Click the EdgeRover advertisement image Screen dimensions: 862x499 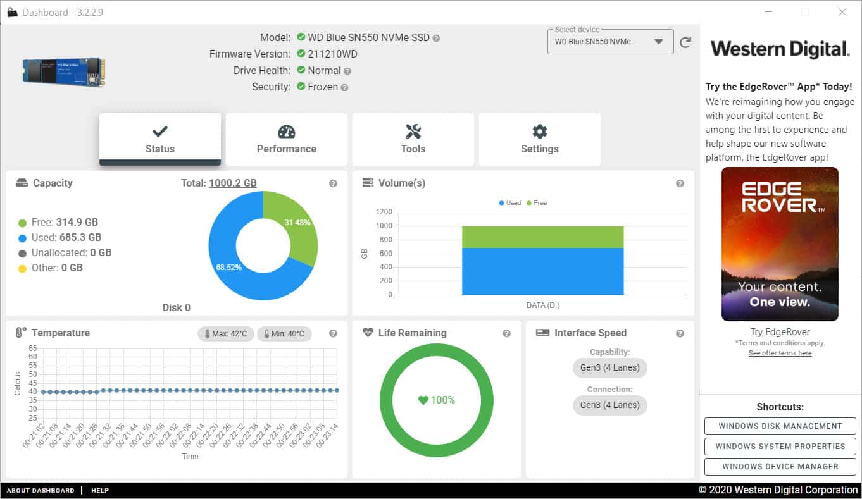click(780, 244)
